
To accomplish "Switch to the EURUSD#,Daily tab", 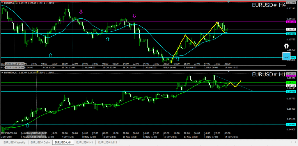I will (x=41, y=143).
